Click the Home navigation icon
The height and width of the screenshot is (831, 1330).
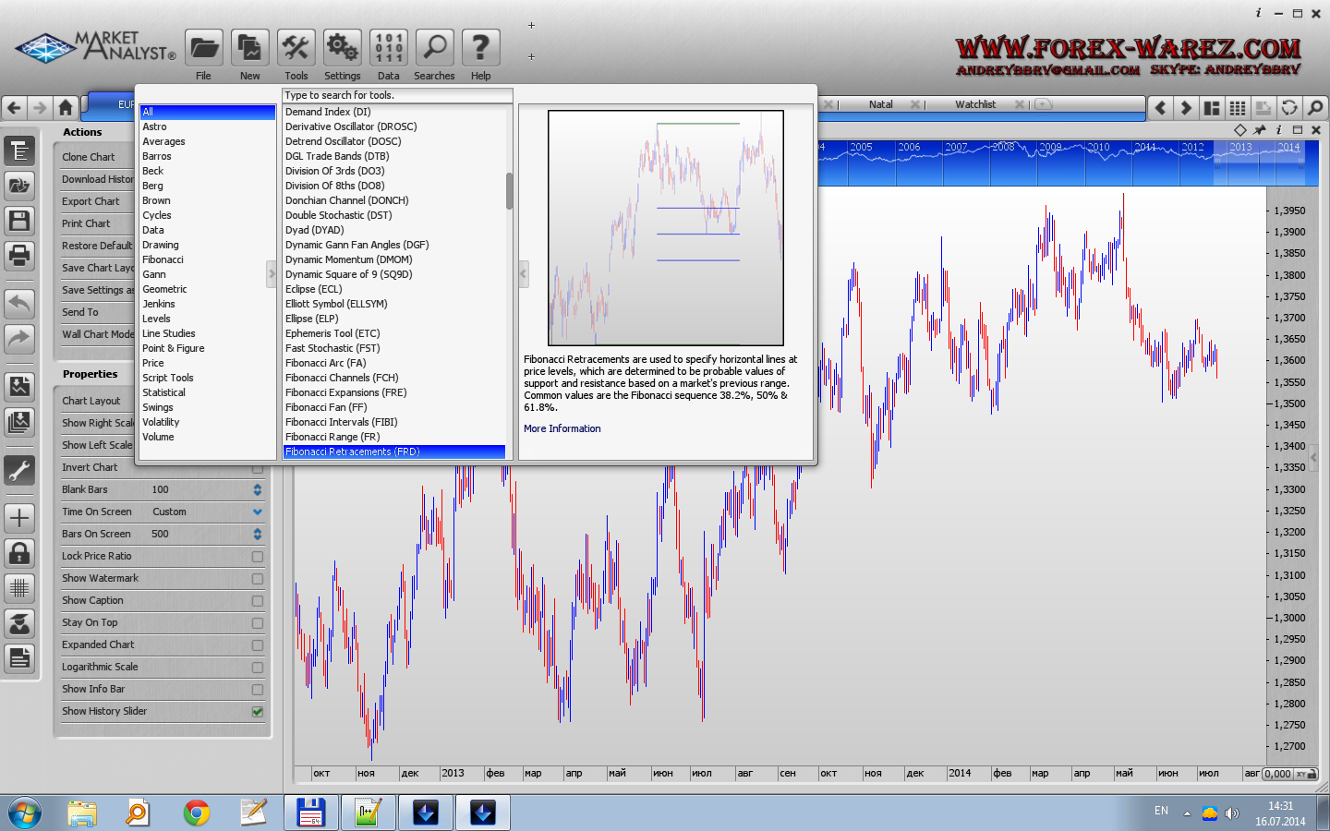[66, 108]
